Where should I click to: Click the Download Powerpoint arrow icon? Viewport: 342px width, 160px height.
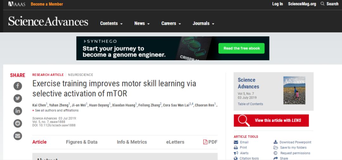pyautogui.click(x=275, y=142)
